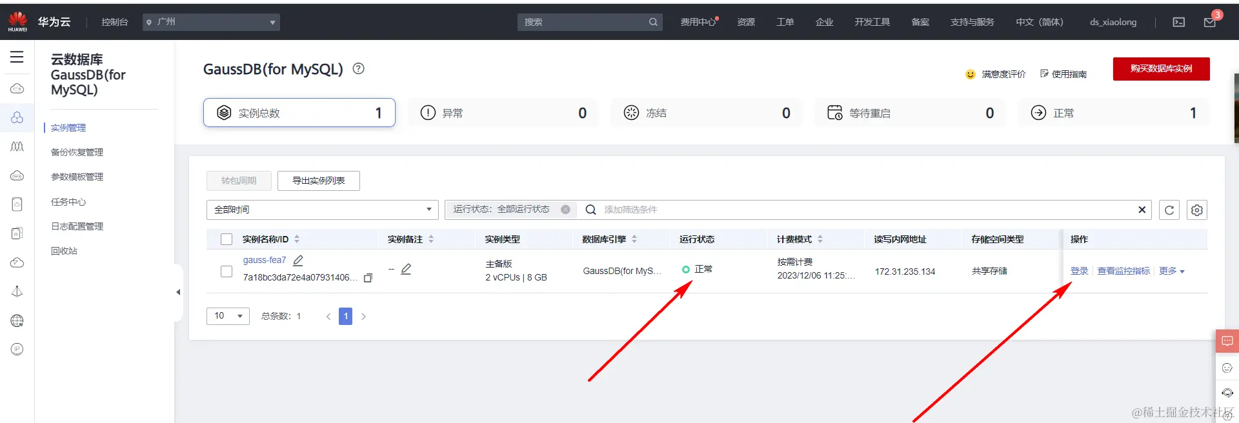Image resolution: width=1239 pixels, height=423 pixels.
Task: Open 开发工具 in the top bar
Action: pos(872,22)
